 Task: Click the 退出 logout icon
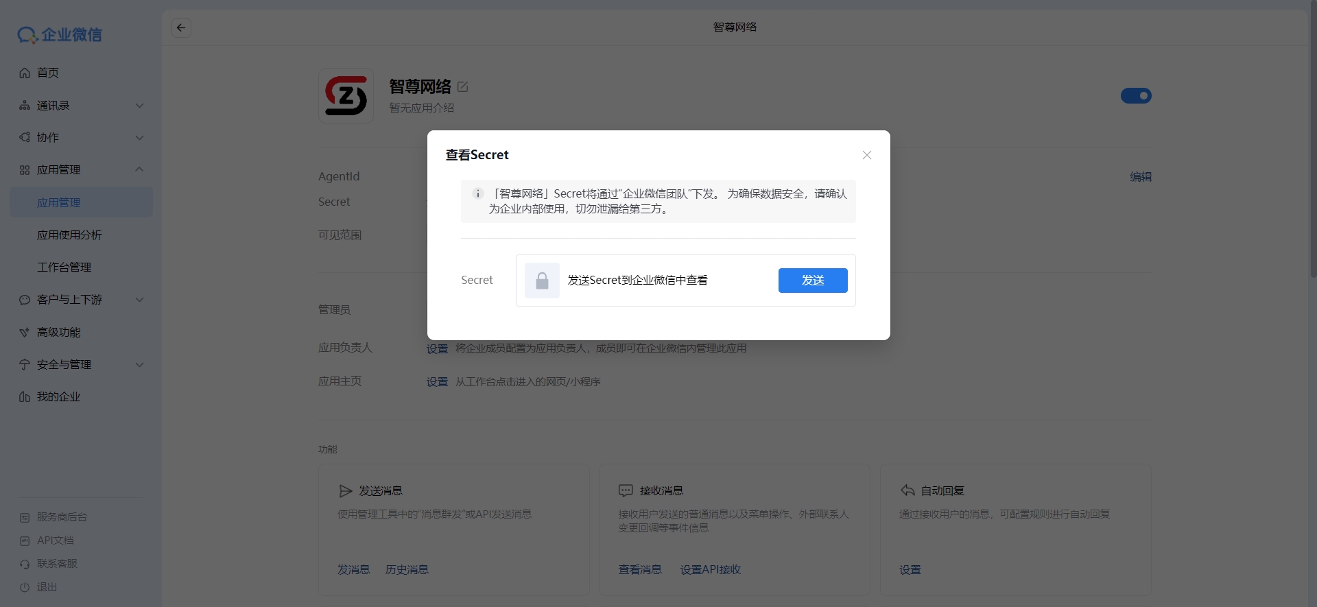(x=25, y=587)
